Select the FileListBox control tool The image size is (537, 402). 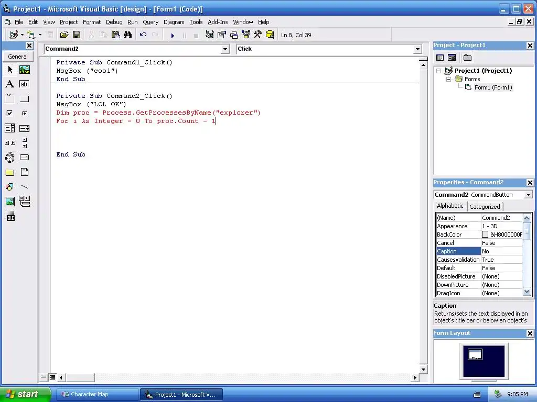click(x=24, y=172)
